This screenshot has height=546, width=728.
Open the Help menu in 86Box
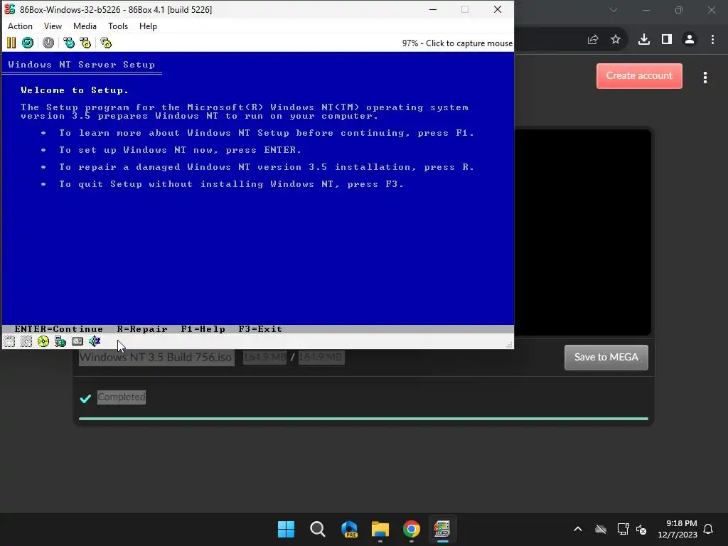coord(148,26)
